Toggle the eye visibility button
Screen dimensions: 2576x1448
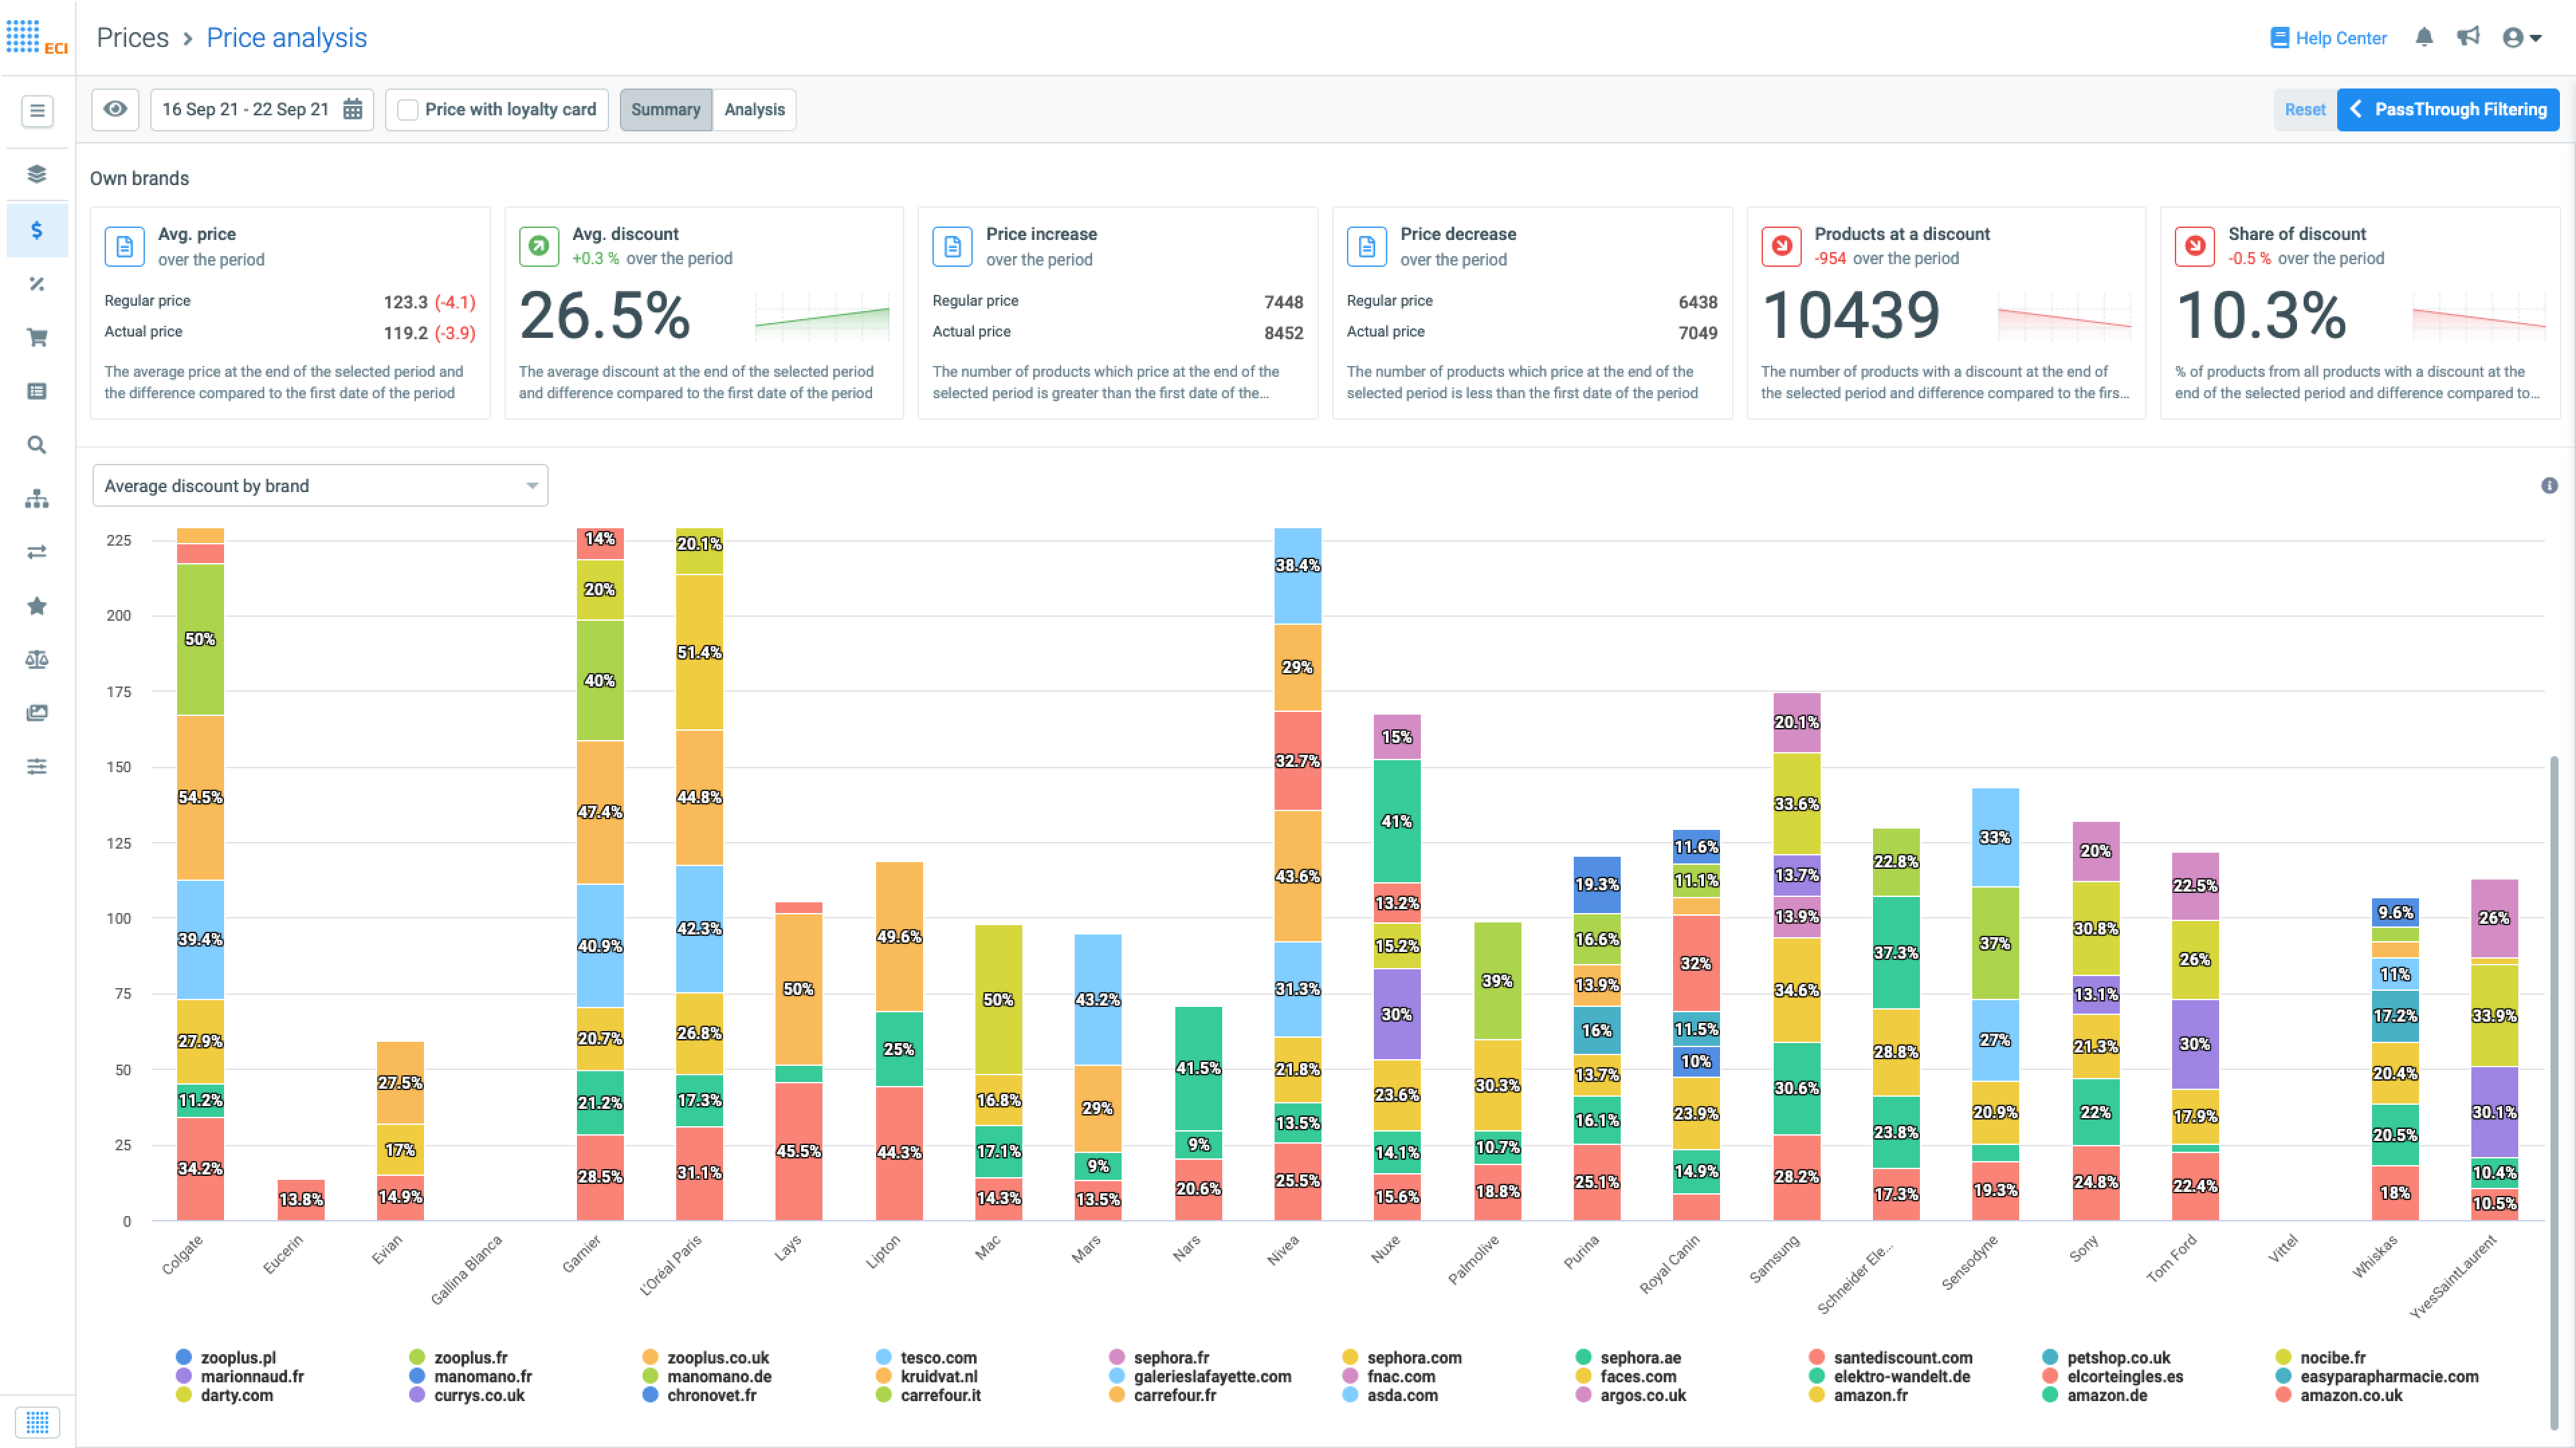115,110
